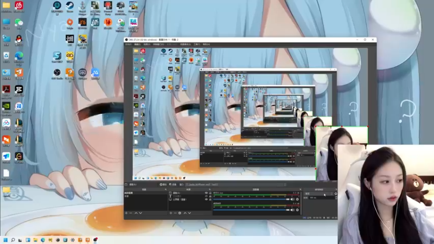Open PUBG helmet desktop shortcut
Viewport: 434px width, 244px height.
(120, 6)
